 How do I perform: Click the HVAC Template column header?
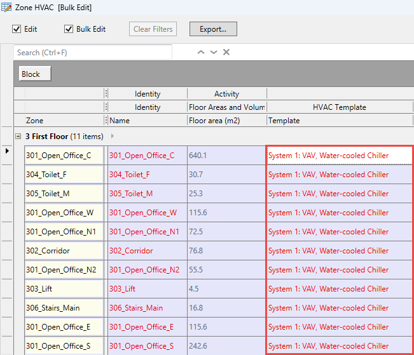pyautogui.click(x=339, y=107)
